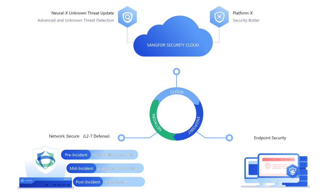Select the Pre-Incident pill label
Screen dimensions: 321x196
[x=76, y=155]
